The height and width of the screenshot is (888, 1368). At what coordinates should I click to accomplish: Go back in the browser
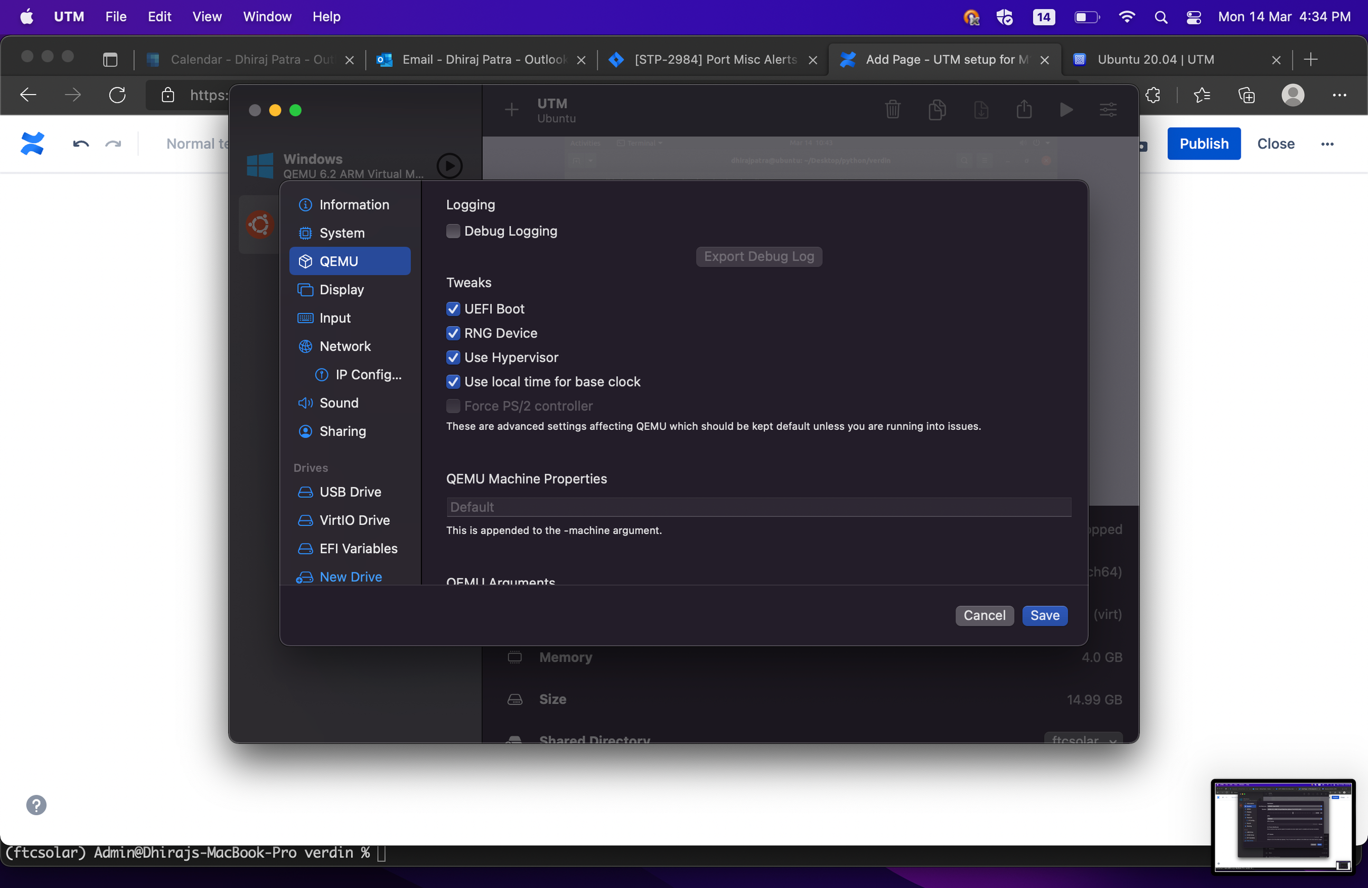click(x=28, y=95)
